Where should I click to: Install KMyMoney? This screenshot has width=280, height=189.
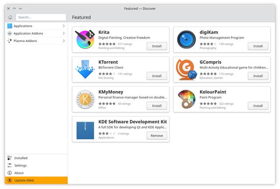pyautogui.click(x=157, y=106)
